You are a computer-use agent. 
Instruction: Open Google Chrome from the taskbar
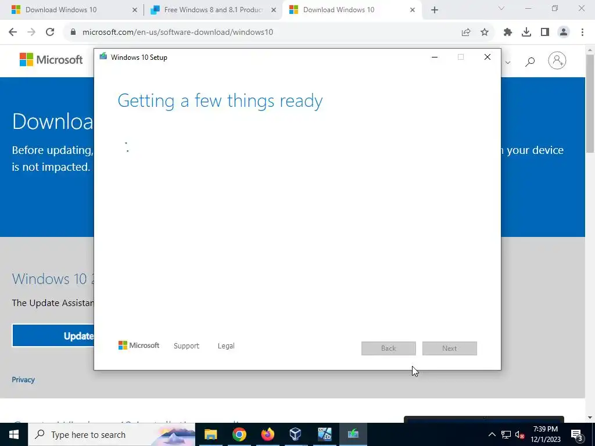coord(239,434)
